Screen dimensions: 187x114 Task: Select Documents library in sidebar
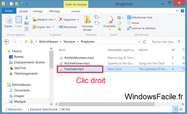pyautogui.click(x=19, y=90)
